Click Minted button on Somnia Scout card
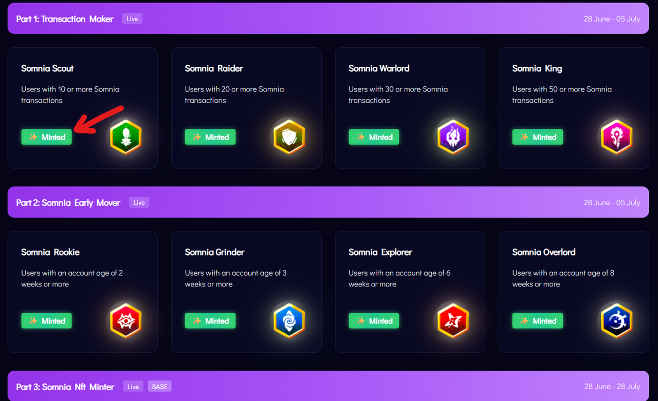Viewport: 658px width, 401px height. click(x=46, y=137)
